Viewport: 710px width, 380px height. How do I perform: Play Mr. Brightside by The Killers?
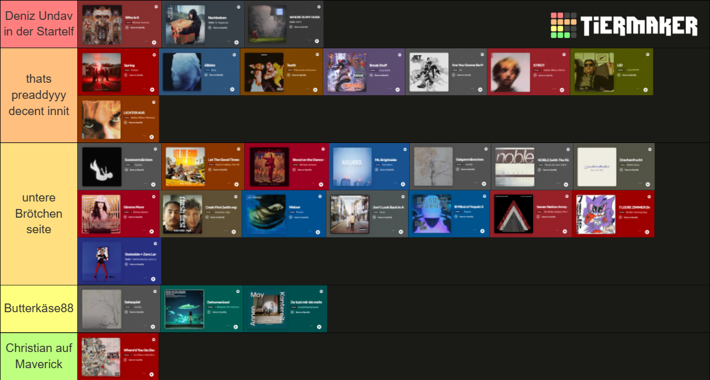point(402,185)
